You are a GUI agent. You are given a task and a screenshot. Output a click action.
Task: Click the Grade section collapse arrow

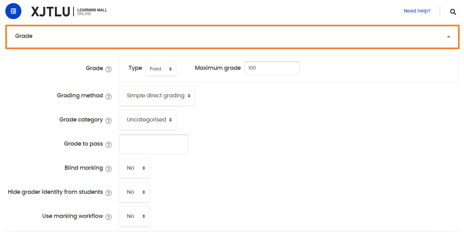pos(448,37)
